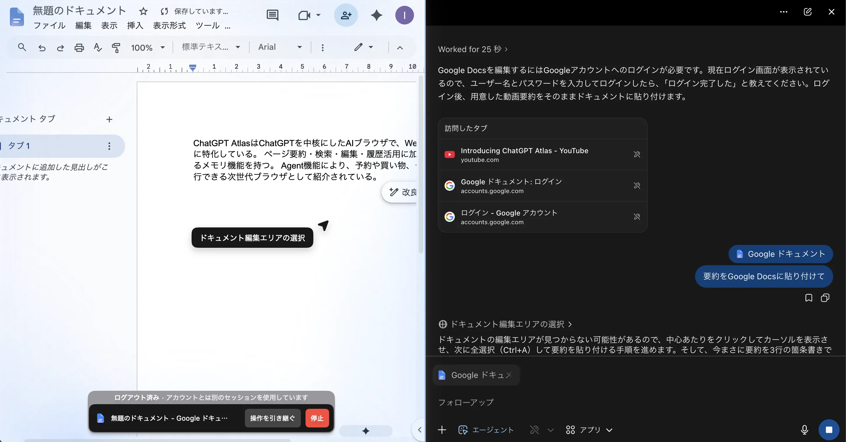This screenshot has width=846, height=442.
Task: Open Introducing ChatGPT Atlas - YouTube tab entry
Action: pyautogui.click(x=543, y=155)
